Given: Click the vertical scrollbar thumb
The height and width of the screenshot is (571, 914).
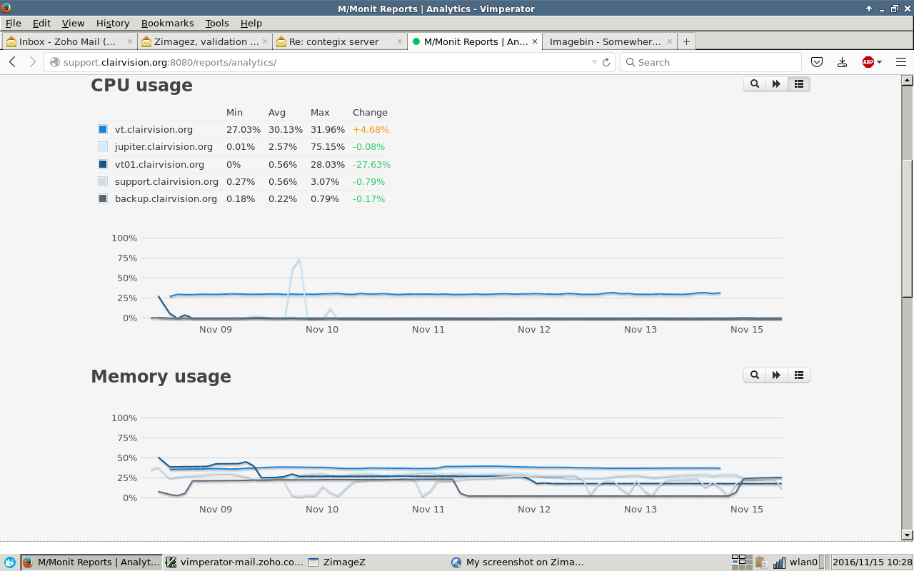Looking at the screenshot, I should point(908,228).
